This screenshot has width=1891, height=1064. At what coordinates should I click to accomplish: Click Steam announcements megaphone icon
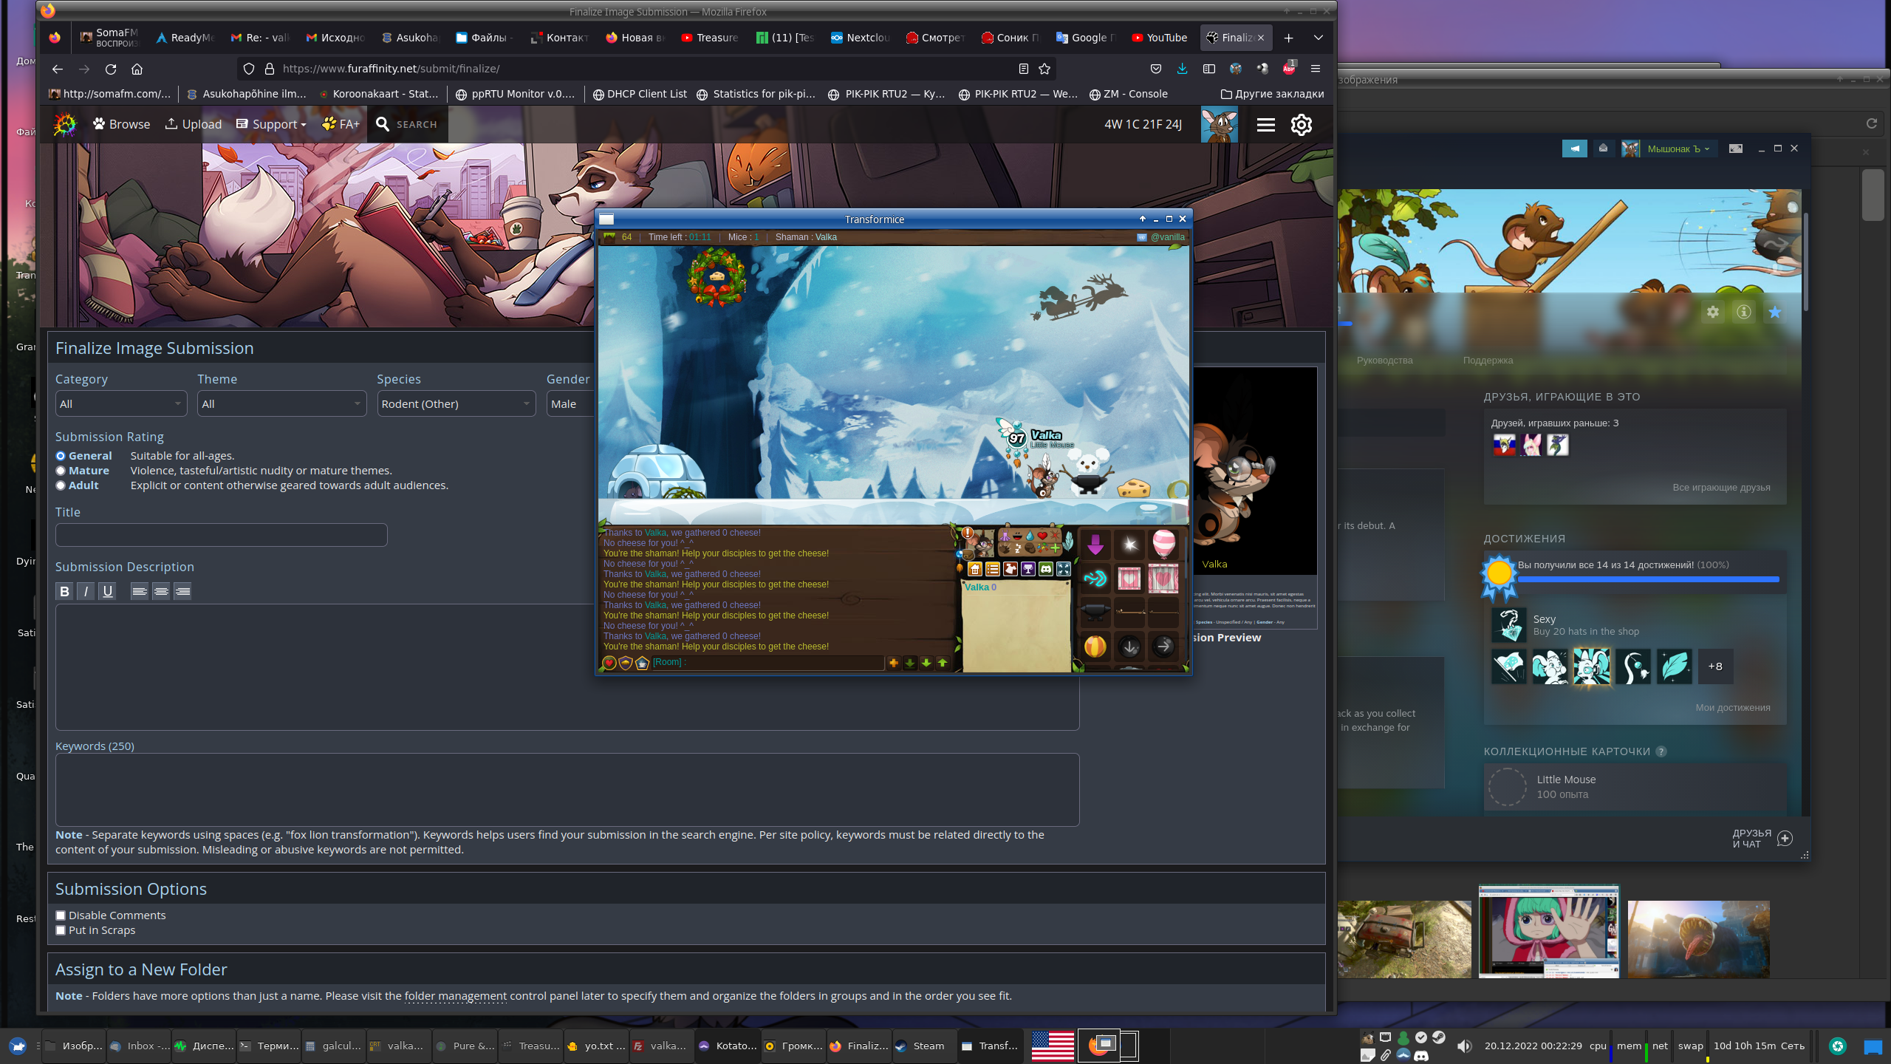click(1574, 149)
